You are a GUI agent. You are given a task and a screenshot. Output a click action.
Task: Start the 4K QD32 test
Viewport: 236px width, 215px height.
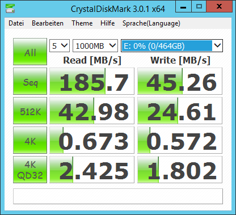(x=30, y=170)
